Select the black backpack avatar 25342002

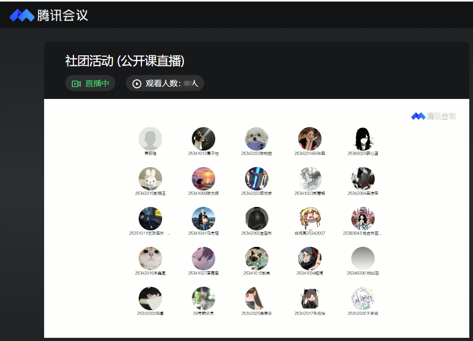[x=256, y=218]
